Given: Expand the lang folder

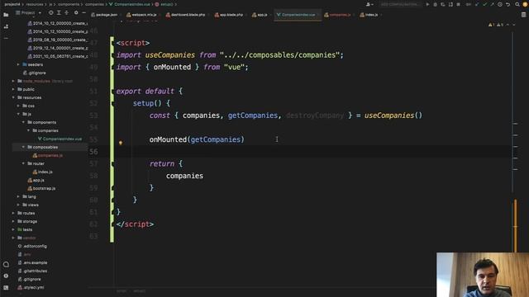Looking at the screenshot, I should 18,196.
